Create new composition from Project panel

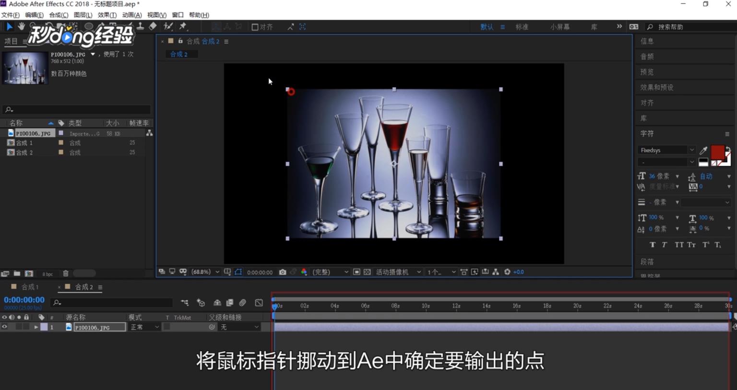click(x=29, y=274)
